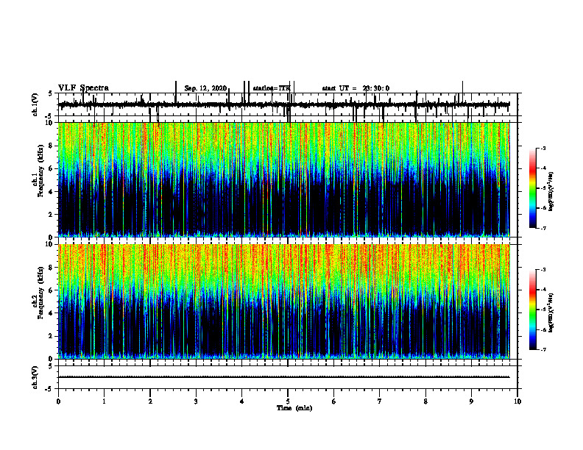583x450 pixels.
Task: Click the "-3" label on ch.2 color bar
Action: pyautogui.click(x=543, y=270)
